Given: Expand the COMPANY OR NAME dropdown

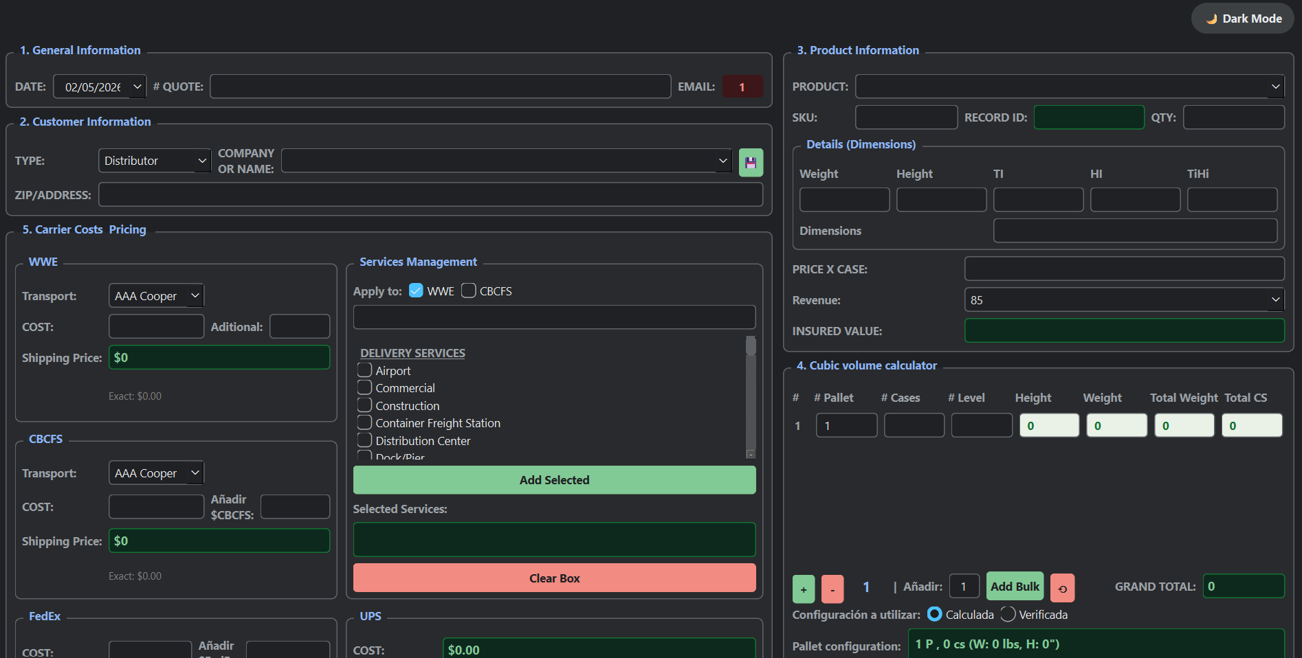Looking at the screenshot, I should point(722,161).
